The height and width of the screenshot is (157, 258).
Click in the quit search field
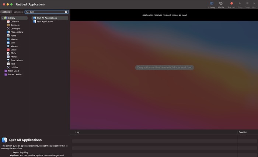(x=47, y=12)
